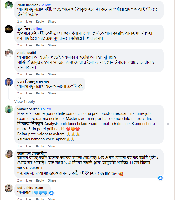This screenshot has height=200, width=175.
Task: Reply to Ziaur Rahman's comment
Action: tap(40, 22)
